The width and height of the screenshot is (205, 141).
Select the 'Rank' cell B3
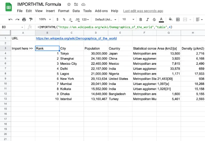coord(47,48)
